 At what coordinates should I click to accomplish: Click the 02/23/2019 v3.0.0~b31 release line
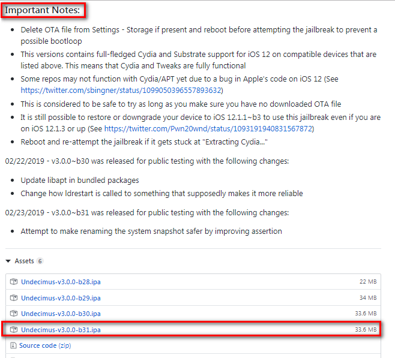tap(147, 213)
